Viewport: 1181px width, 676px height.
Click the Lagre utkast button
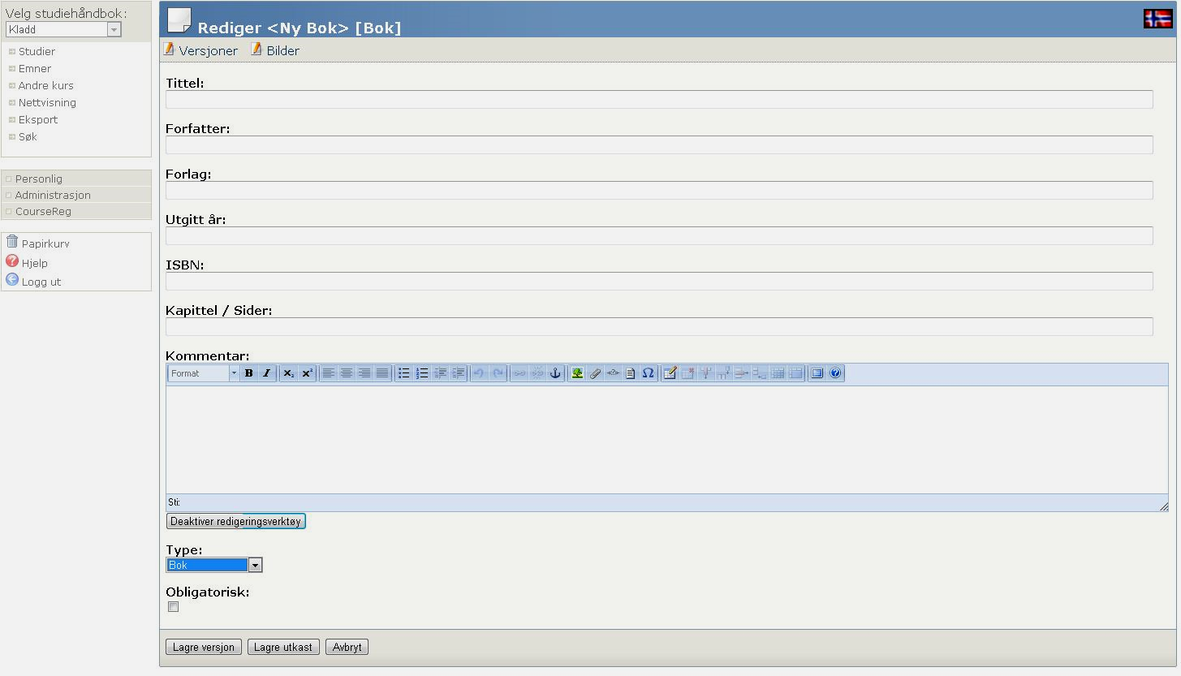click(283, 647)
